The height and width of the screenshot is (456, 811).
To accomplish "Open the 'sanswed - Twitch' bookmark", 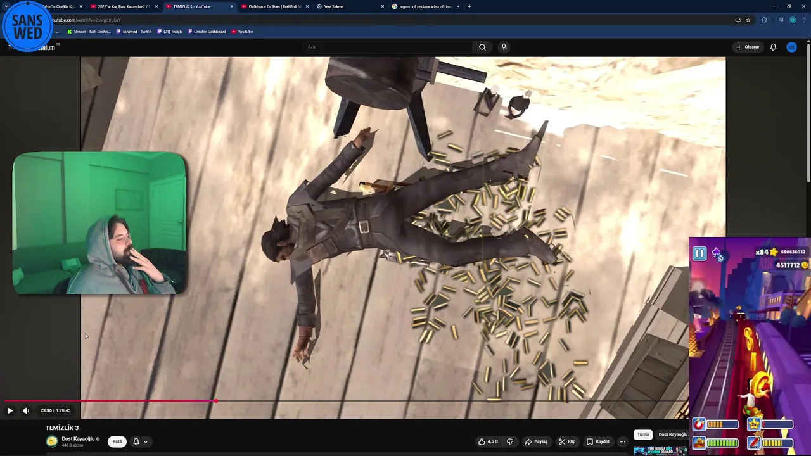I will pyautogui.click(x=134, y=32).
